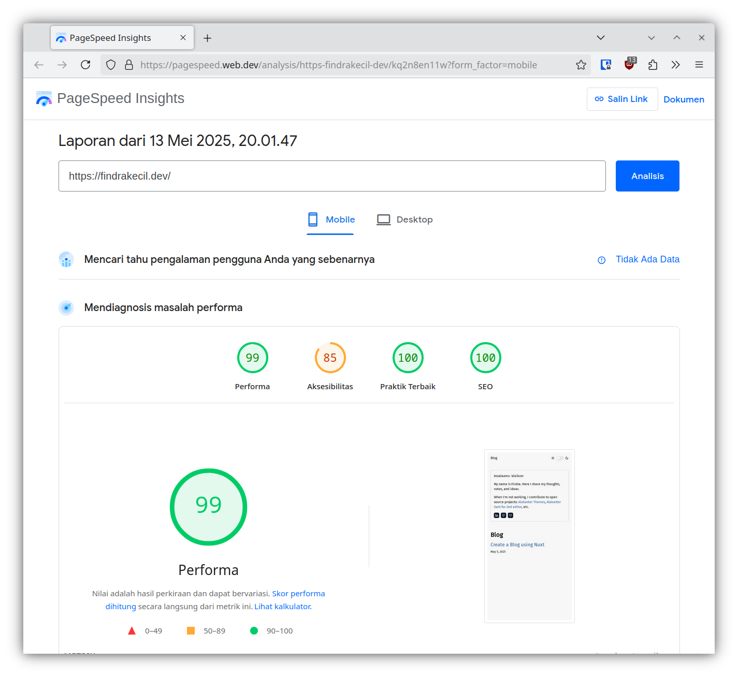Jump to the Aksesibilitas 85 score gauge
Viewport: 738px width, 677px height.
(x=330, y=358)
